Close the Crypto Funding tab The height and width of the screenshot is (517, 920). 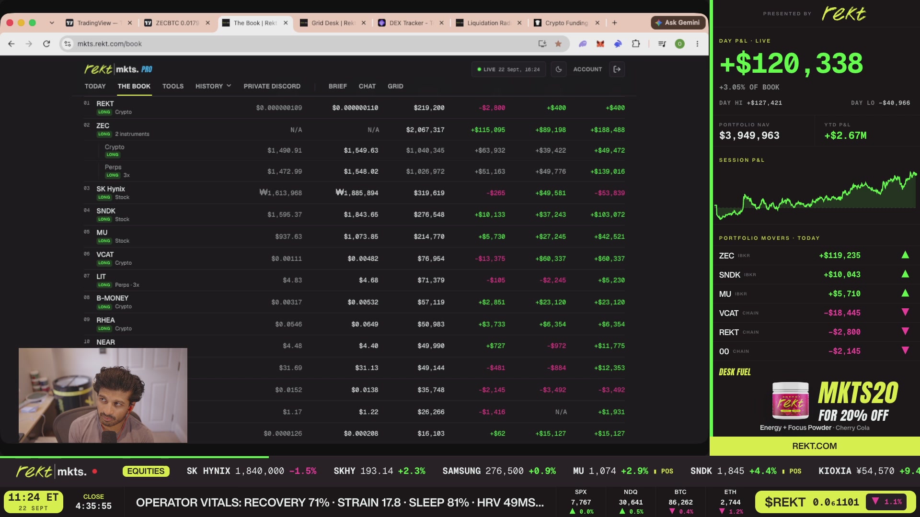coord(597,22)
